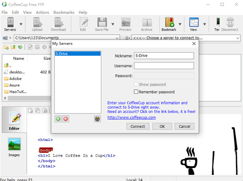Expand the View dropdown arrow

click(x=205, y=24)
